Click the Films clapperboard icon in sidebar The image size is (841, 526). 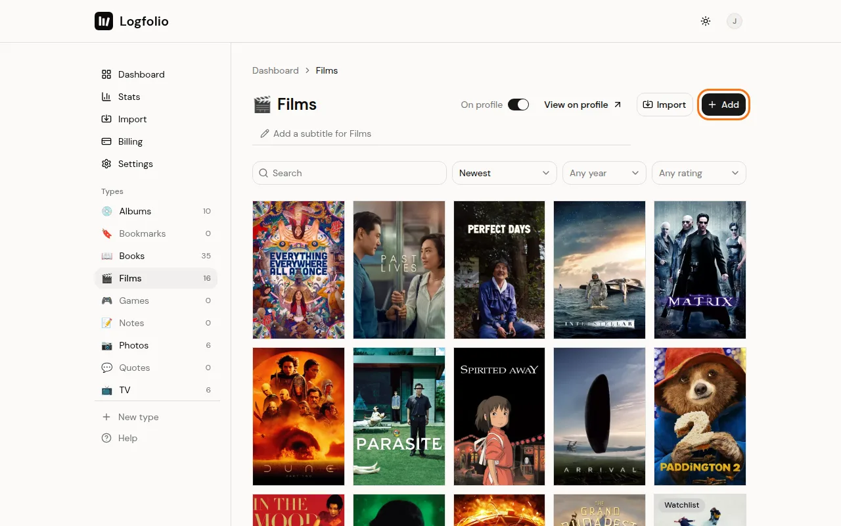click(106, 278)
